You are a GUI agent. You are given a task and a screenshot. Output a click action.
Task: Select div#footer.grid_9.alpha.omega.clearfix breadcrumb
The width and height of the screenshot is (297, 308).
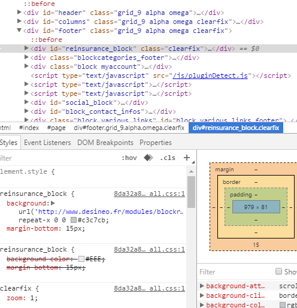pyautogui.click(x=129, y=128)
